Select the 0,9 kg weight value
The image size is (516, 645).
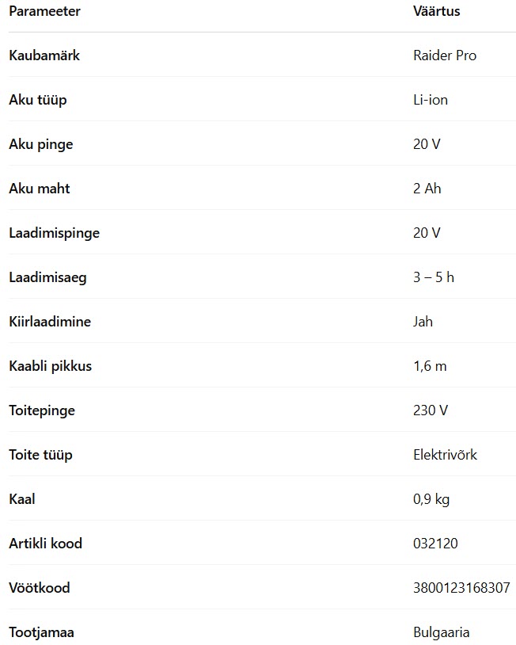[x=431, y=499]
